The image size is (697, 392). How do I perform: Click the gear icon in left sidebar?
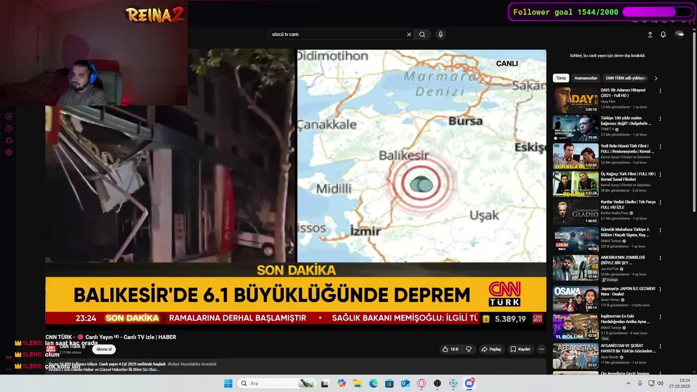click(x=9, y=152)
